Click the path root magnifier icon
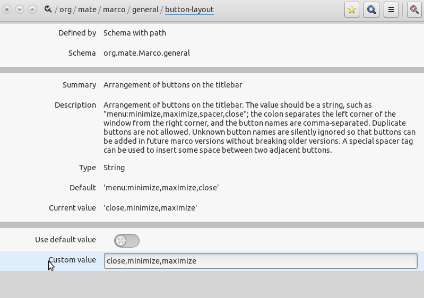Viewport: 424px width, 298px height. (x=48, y=10)
